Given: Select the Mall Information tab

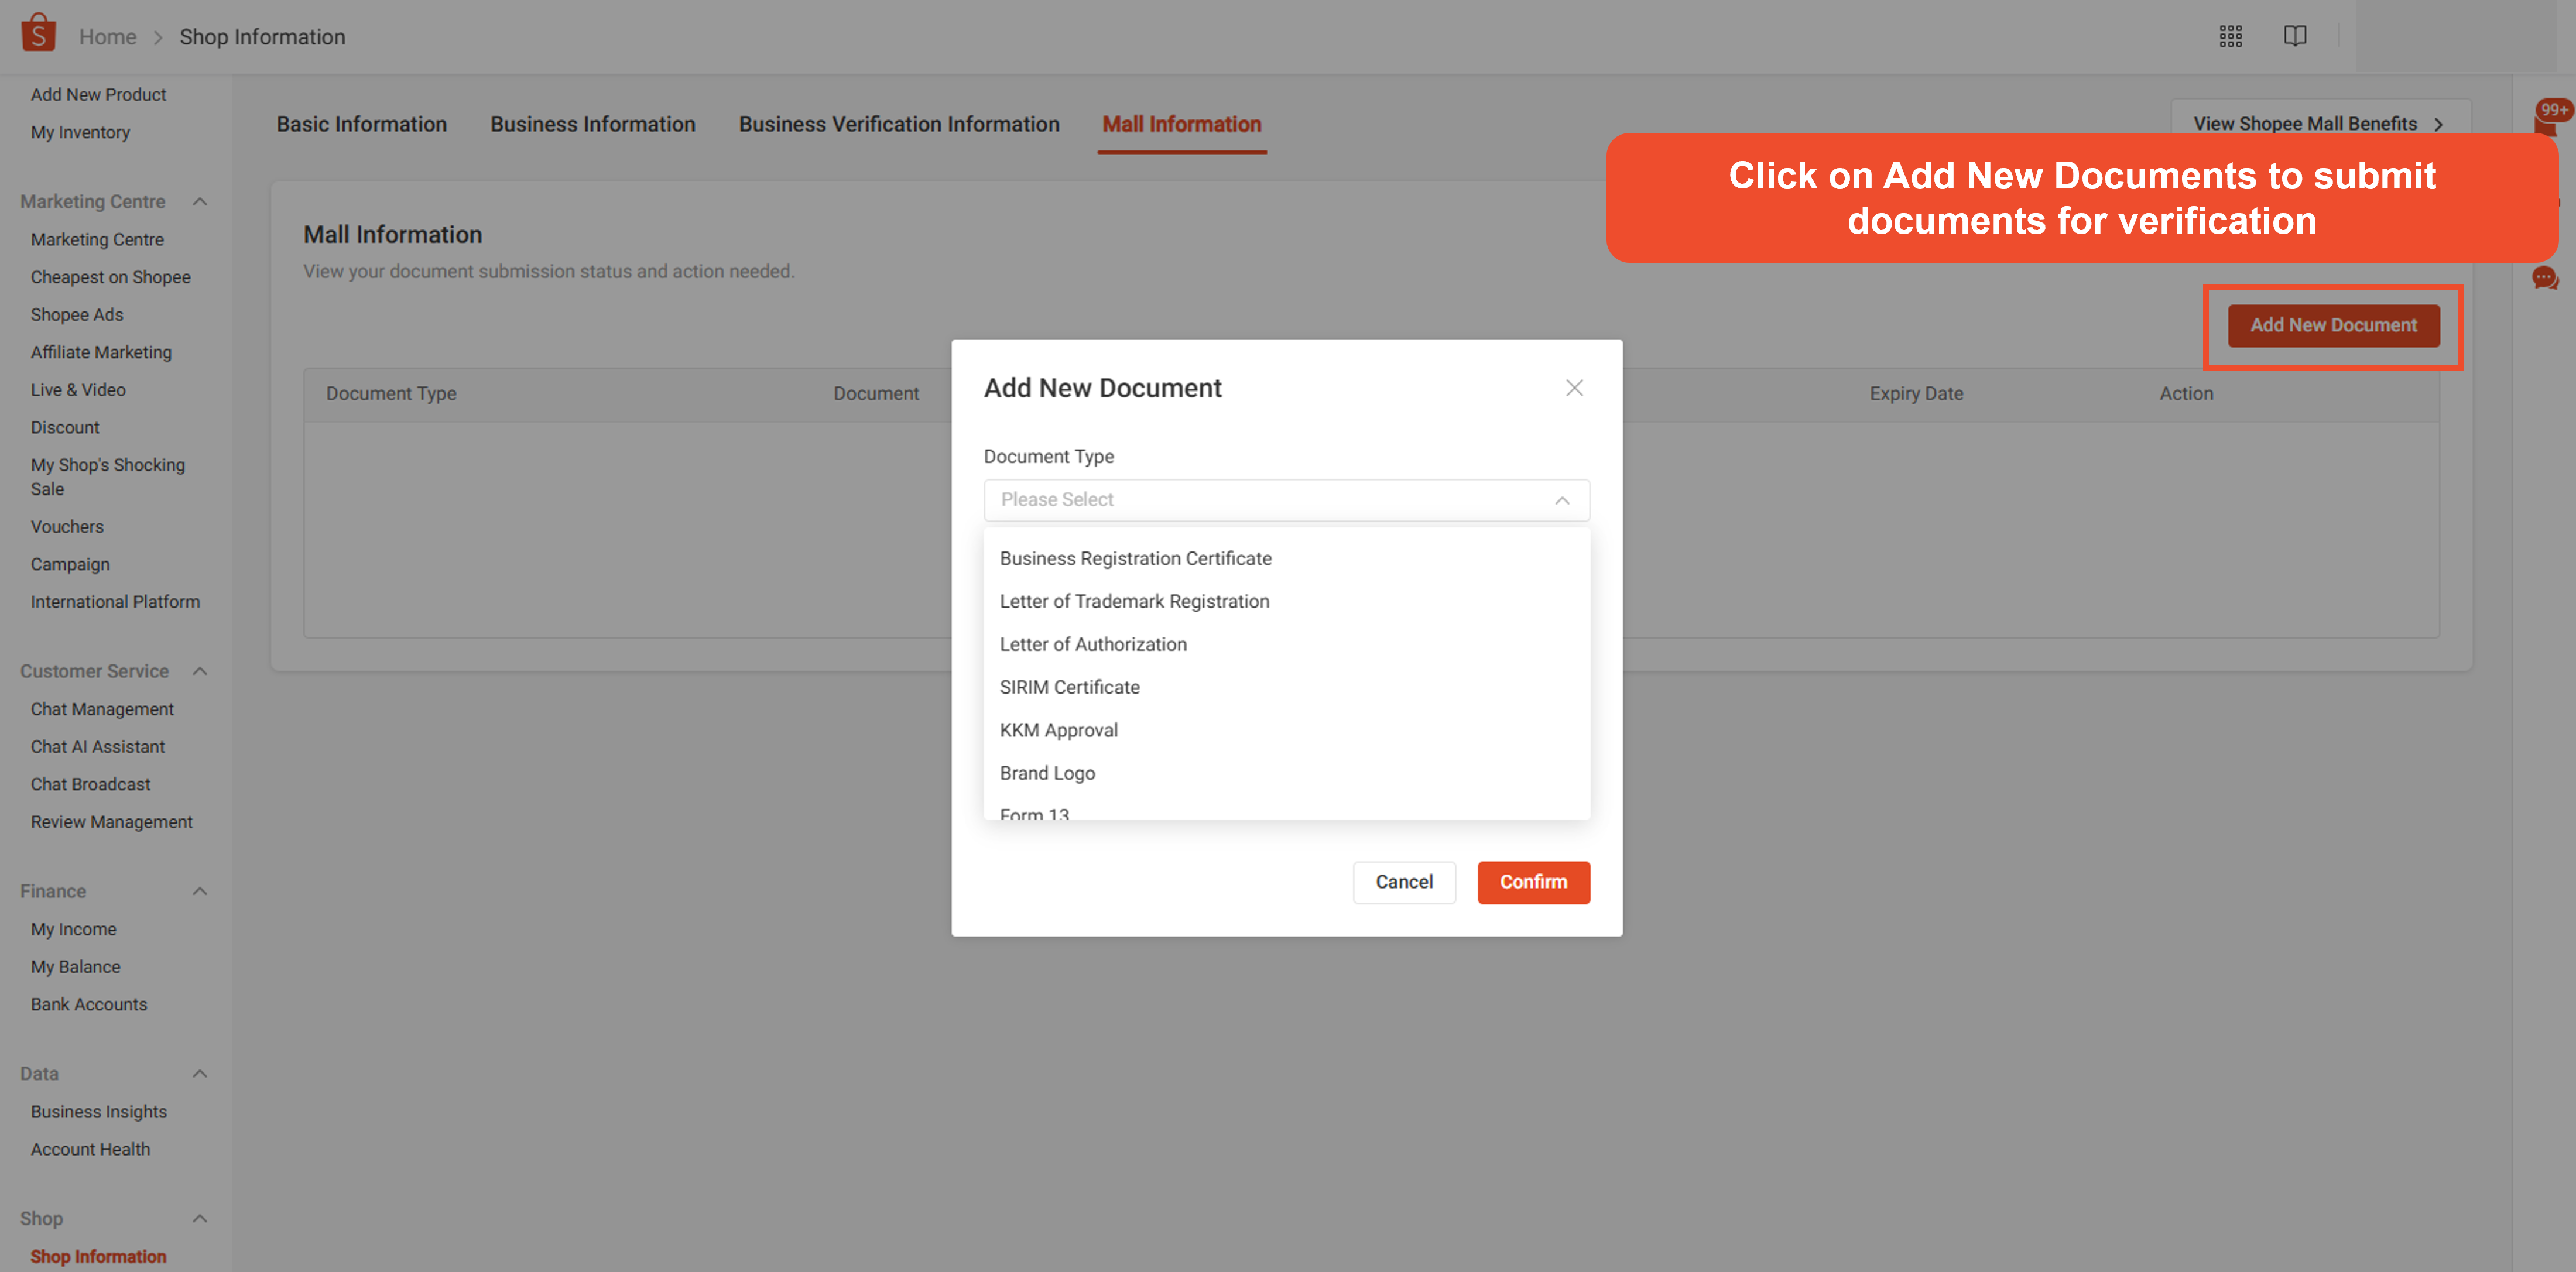Looking at the screenshot, I should [1182, 124].
